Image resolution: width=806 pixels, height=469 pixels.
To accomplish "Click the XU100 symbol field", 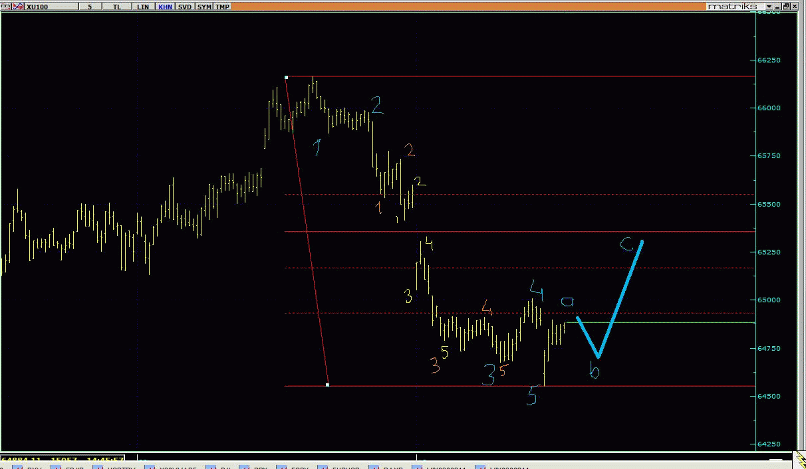I will click(50, 6).
